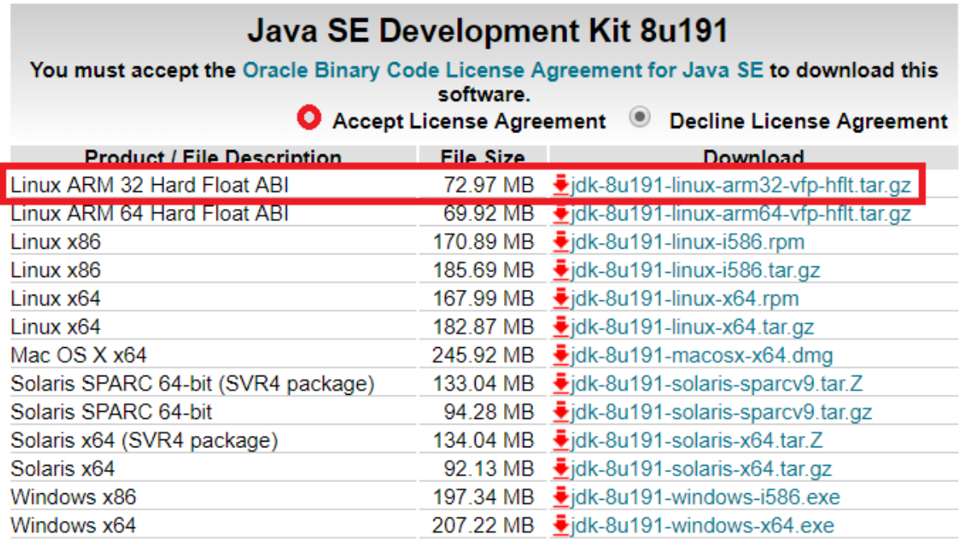The height and width of the screenshot is (549, 966).
Task: Click 'Solaris x64 (SVR4 package)' description
Action: [144, 440]
